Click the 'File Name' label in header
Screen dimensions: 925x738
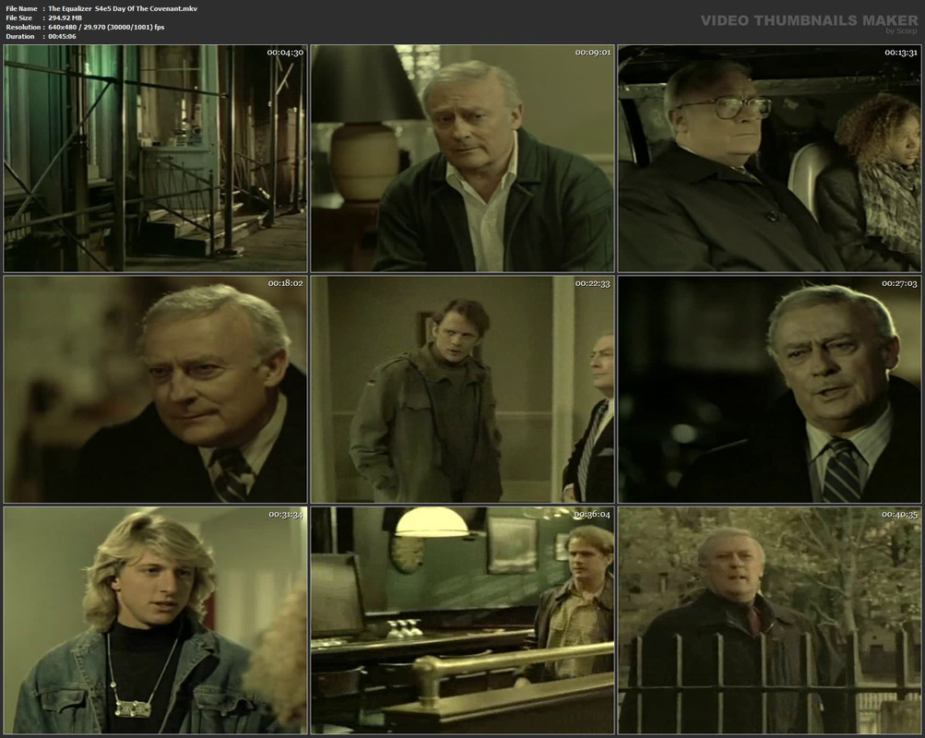click(x=21, y=9)
